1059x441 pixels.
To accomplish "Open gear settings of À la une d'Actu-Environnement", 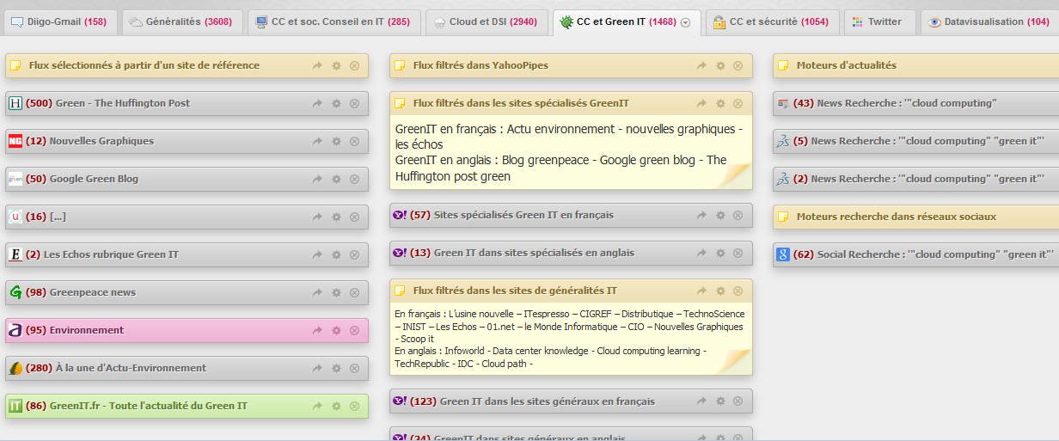I will click(336, 368).
